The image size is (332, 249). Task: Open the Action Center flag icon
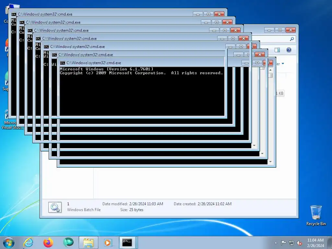[283, 243]
